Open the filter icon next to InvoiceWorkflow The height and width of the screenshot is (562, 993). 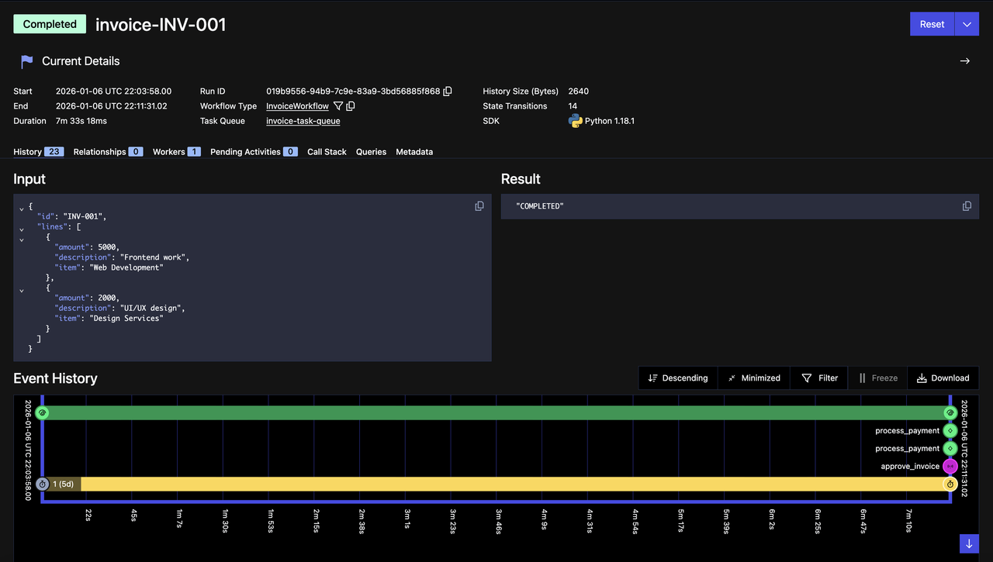(337, 105)
